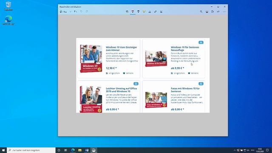This screenshot has height=153, width=272.
Task: Click the open file icon in toolbar
Action: click(75, 11)
